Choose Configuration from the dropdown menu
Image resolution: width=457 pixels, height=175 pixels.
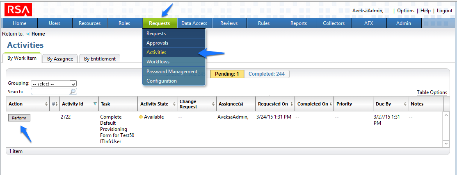pos(174,81)
